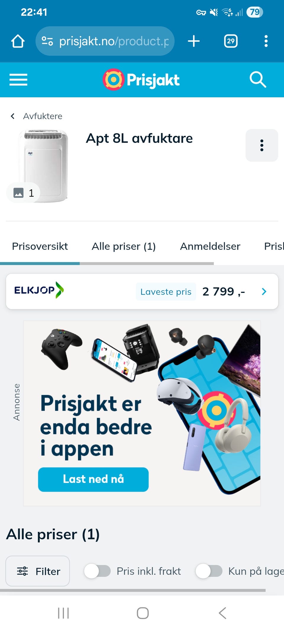Enable the Pris inkl. frakt toggle
Screen dimensions: 284x631
[x=97, y=571]
